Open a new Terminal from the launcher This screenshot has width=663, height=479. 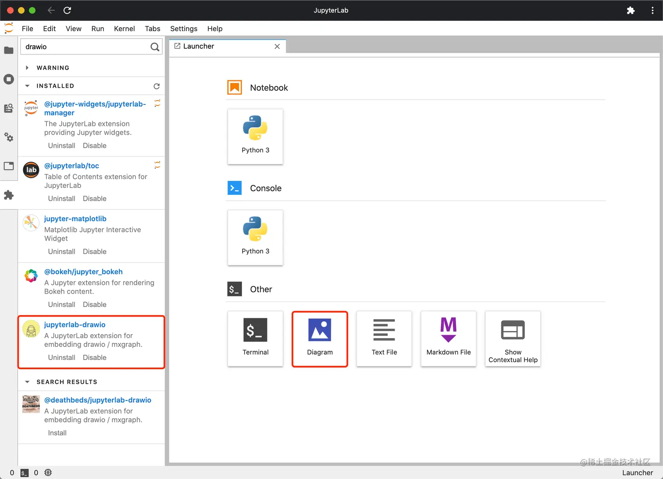click(x=255, y=339)
